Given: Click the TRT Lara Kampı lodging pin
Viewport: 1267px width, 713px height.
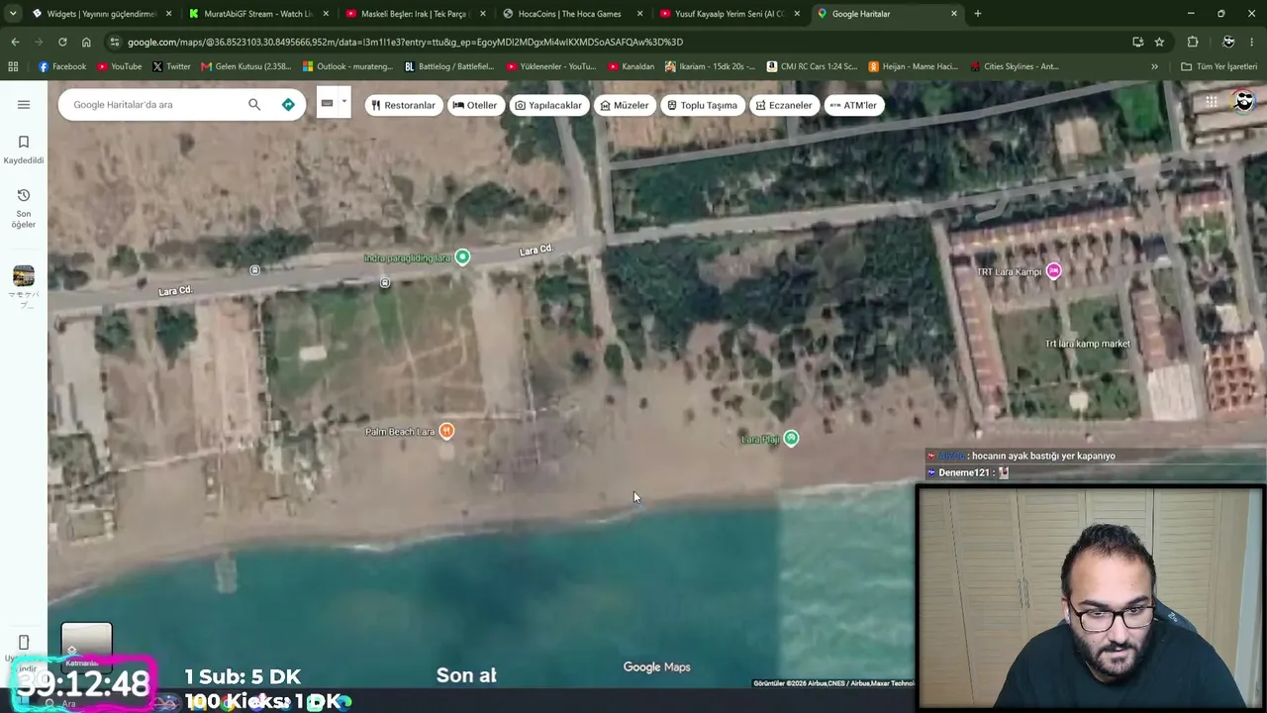Looking at the screenshot, I should (1054, 271).
